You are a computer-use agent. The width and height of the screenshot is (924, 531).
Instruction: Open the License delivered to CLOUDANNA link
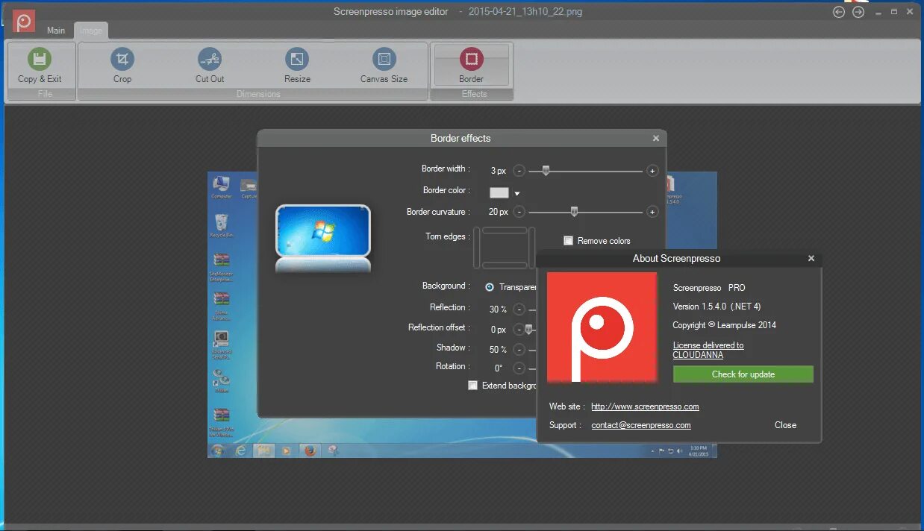point(708,350)
